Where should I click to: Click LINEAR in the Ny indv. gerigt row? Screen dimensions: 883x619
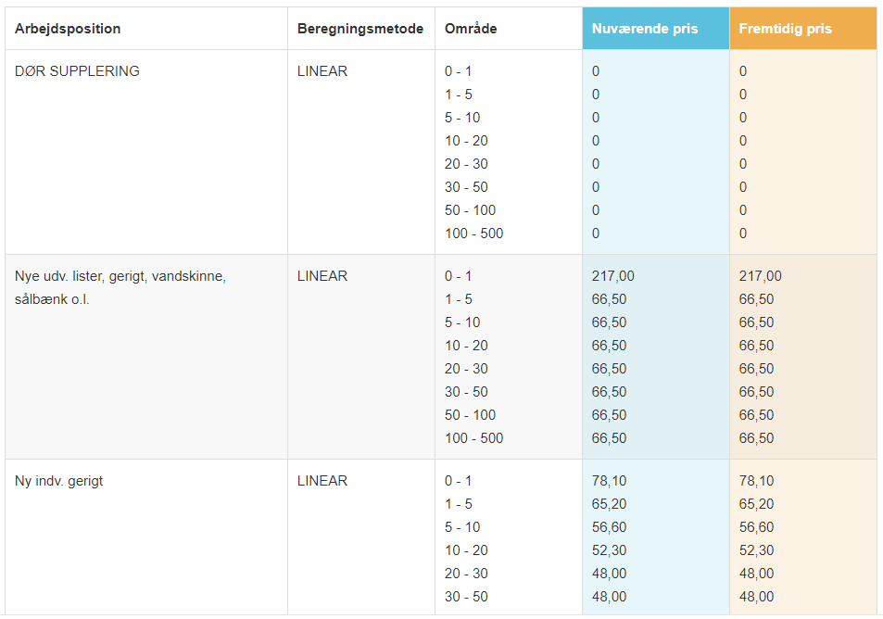322,481
